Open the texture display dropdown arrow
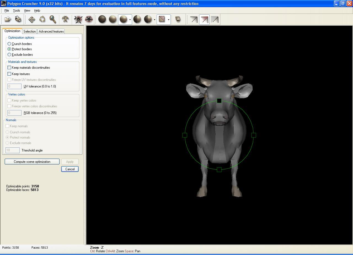This screenshot has width=353, height=255. tap(169, 20)
